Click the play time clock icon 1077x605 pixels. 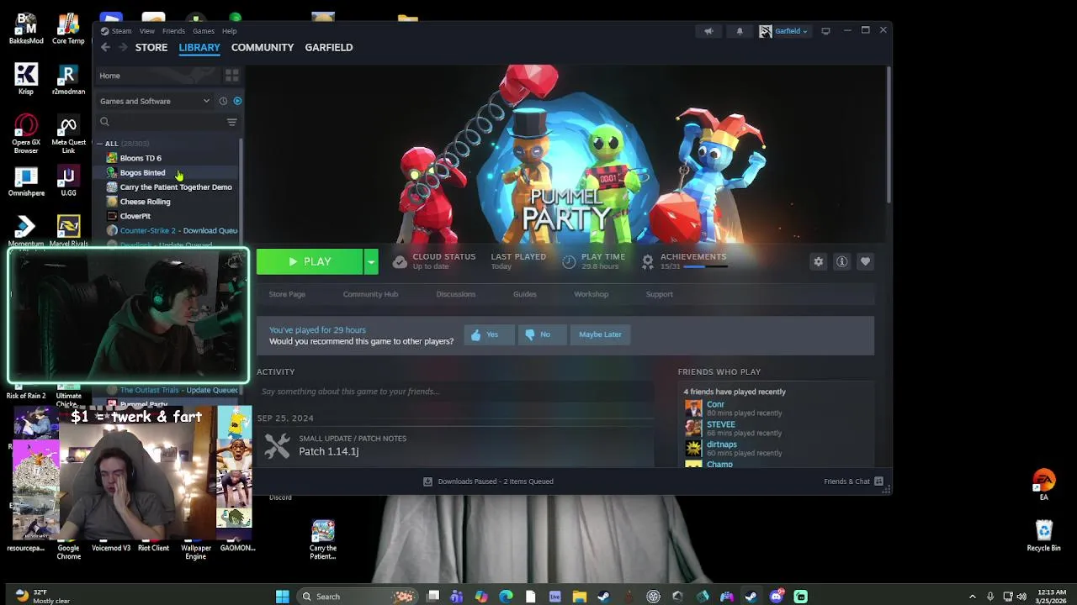pos(569,261)
